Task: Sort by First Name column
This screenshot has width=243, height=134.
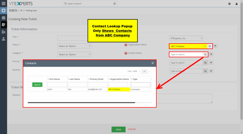Action: click(x=55, y=79)
